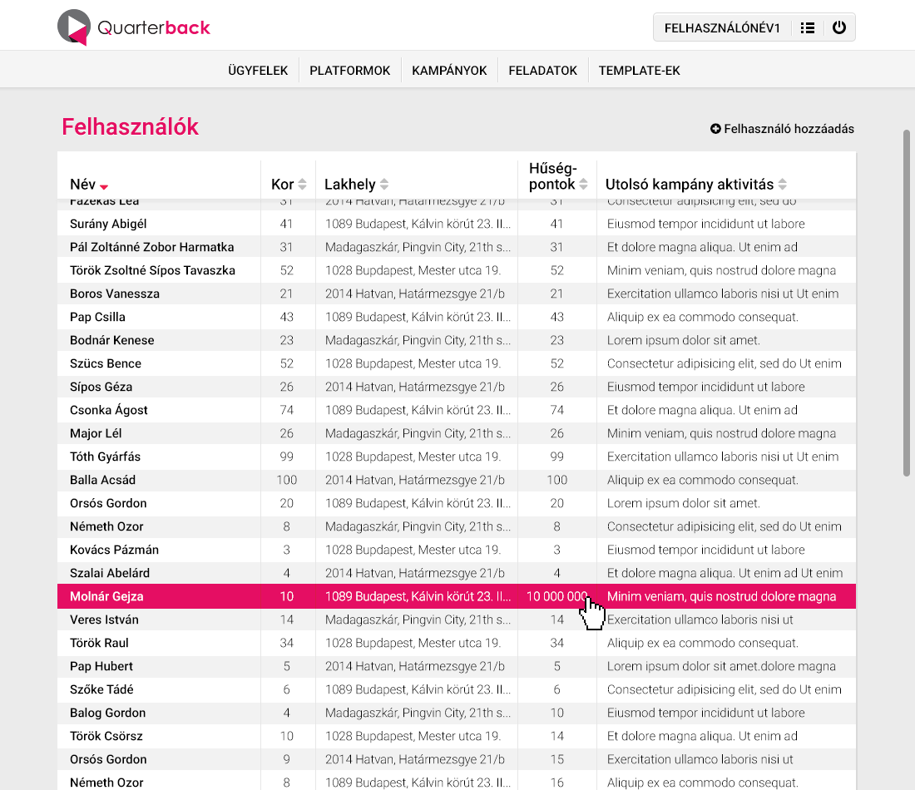The image size is (915, 790).
Task: Click the Hűségpontok value 100 for Balla Acsád
Action: coord(557,480)
